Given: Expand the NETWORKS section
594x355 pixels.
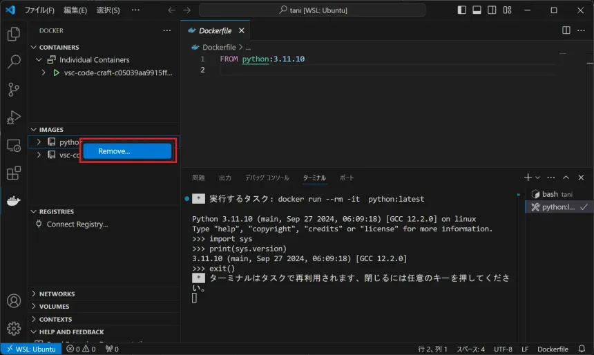Looking at the screenshot, I should tap(57, 294).
